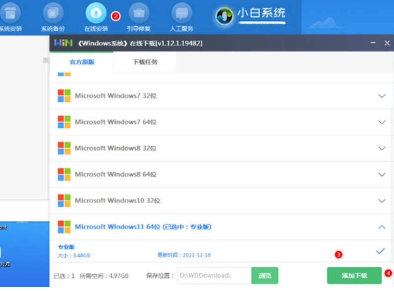Close the online download dialog
Viewport: 394px width, 291px height.
tap(387, 43)
